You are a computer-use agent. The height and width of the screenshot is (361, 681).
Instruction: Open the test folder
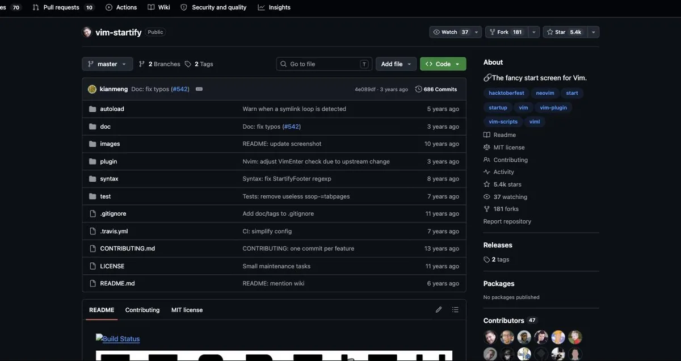[106, 196]
